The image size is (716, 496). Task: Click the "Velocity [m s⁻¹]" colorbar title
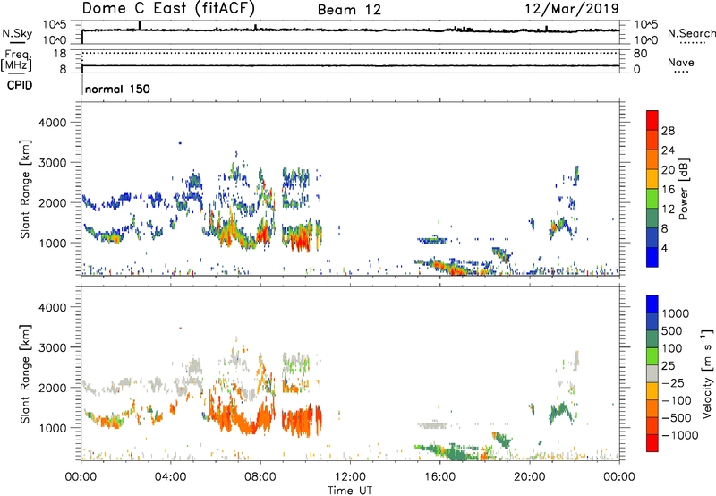pos(707,373)
